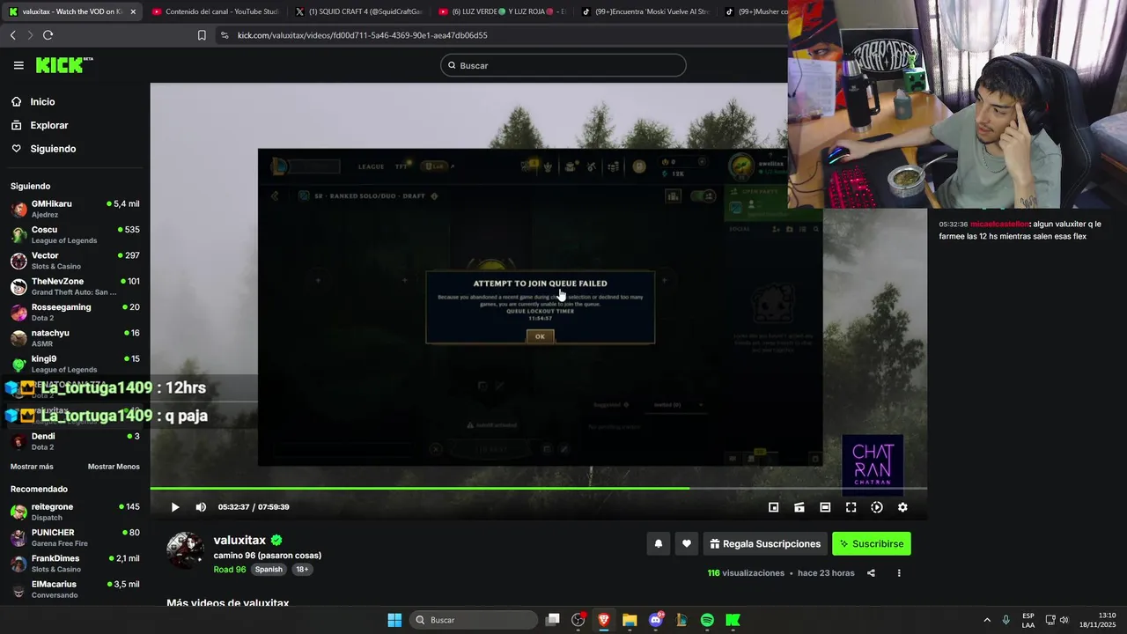
Task: Switch to the YouTube Studio browser tab
Action: pyautogui.click(x=214, y=11)
